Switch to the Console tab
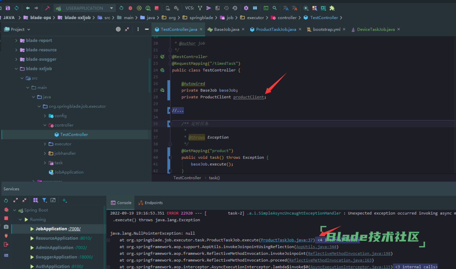 coord(121,203)
